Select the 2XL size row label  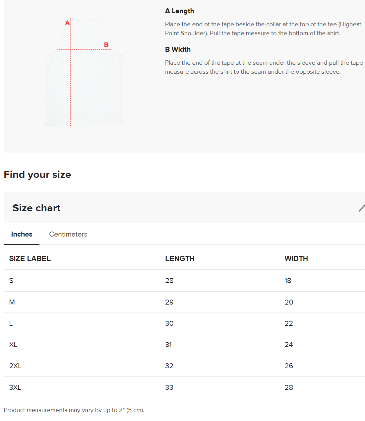tap(15, 366)
